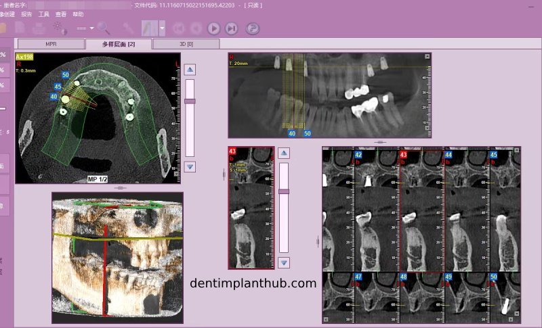The image size is (542, 328).
Task: Click the brightness/contrast adjustment icon
Action: (x=60, y=28)
